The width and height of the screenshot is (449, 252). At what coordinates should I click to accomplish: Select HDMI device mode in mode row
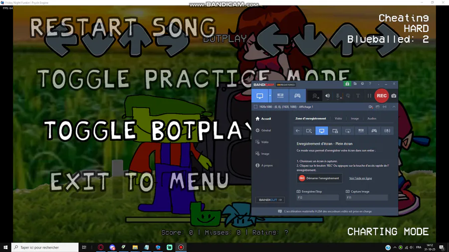tap(361, 131)
